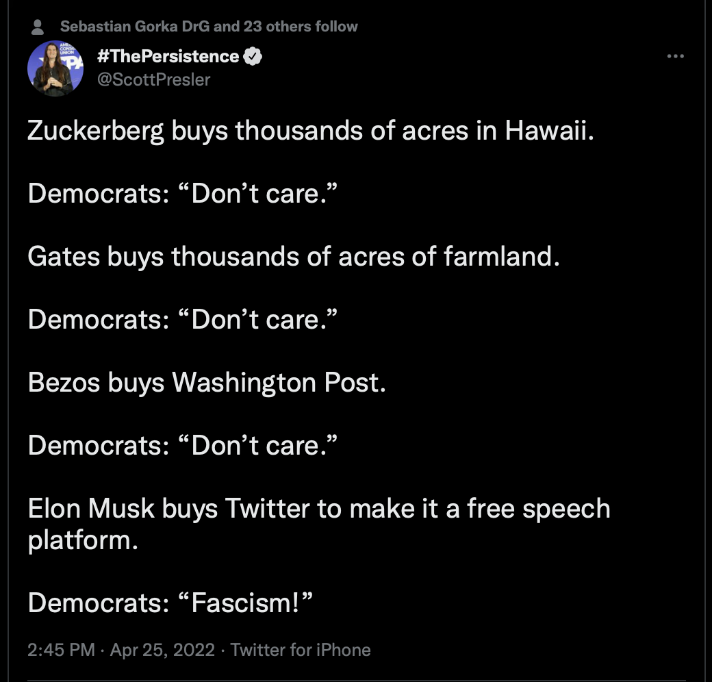712x682 pixels.
Task: Click "Don't care" line following Zuckerberg sentence
Action: tap(183, 193)
